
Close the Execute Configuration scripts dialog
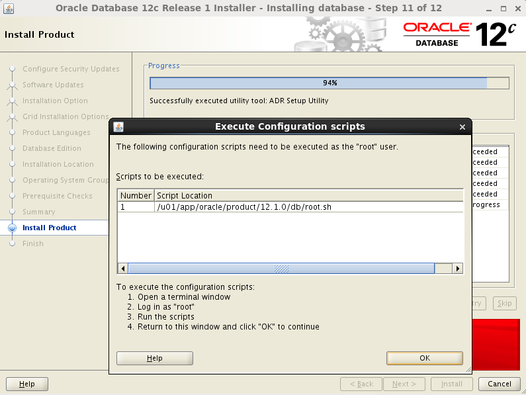(x=462, y=127)
